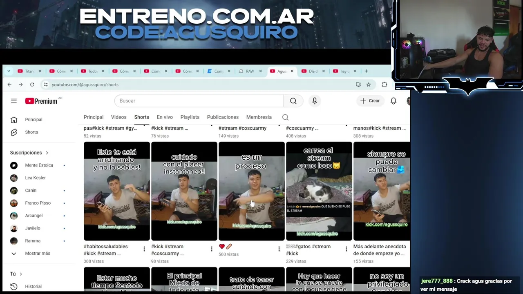Click title 'Más adelante anecdota de donde empeze'
The height and width of the screenshot is (294, 523).
coord(380,250)
